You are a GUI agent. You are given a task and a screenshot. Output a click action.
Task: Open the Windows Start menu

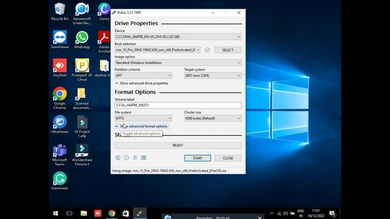pyautogui.click(x=55, y=214)
